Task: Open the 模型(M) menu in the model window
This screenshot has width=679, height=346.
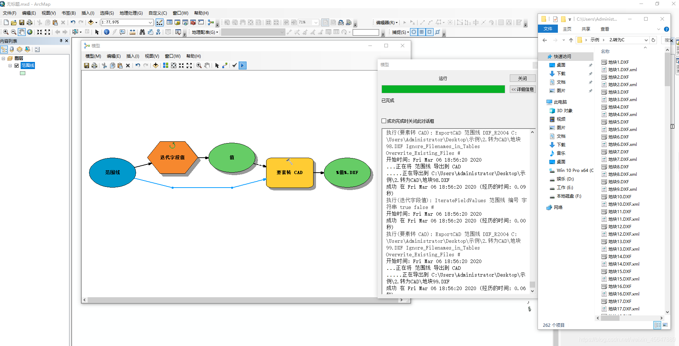Action: [93, 56]
